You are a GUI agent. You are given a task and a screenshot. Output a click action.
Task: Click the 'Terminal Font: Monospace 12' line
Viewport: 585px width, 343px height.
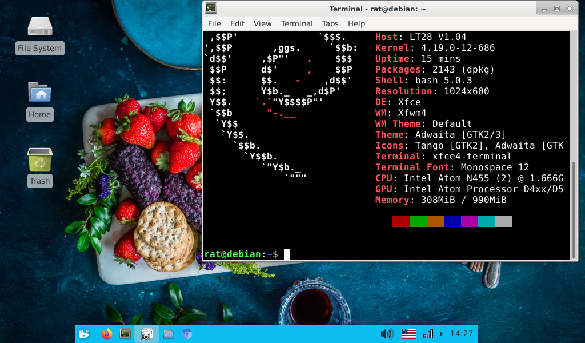click(452, 167)
